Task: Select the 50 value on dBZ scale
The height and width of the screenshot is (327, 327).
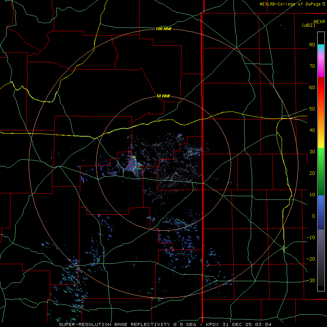Action: (x=312, y=109)
